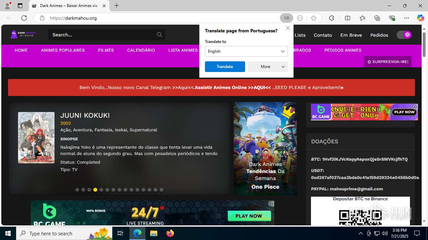The width and height of the screenshot is (428, 240).
Task: Click the taskbar clock showing 3:36 PM
Action: [399, 233]
